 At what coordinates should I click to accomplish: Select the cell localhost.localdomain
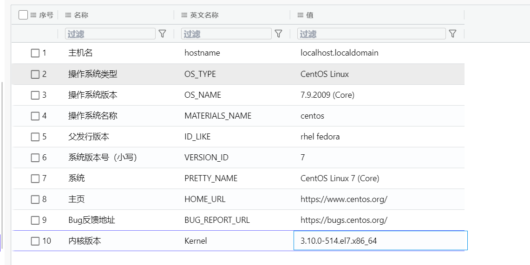(340, 53)
